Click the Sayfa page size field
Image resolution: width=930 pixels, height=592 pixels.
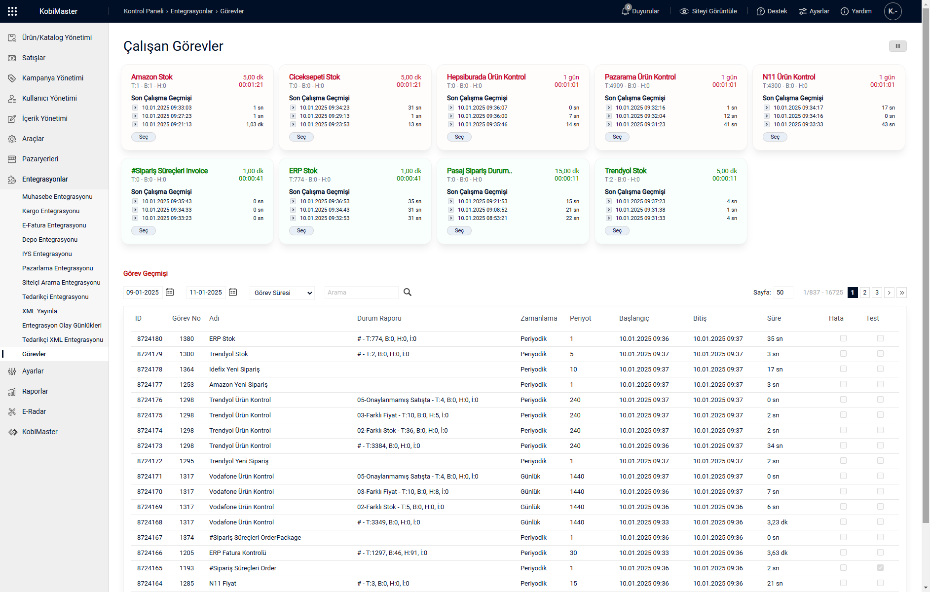(x=783, y=293)
